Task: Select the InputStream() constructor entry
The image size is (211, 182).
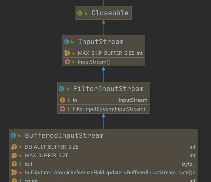Action: pyautogui.click(x=103, y=62)
